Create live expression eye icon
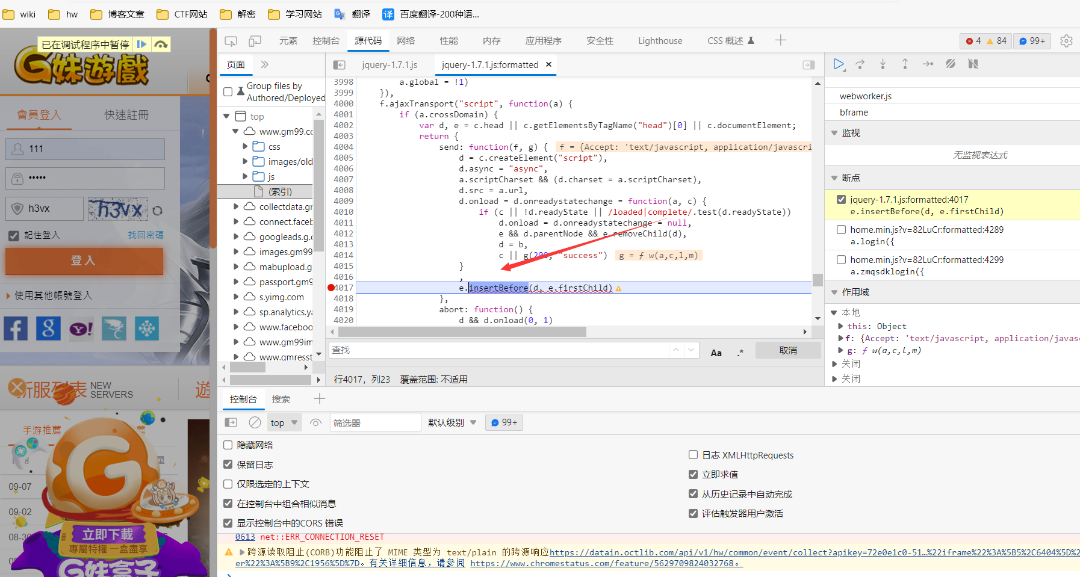This screenshot has width=1080, height=577. (315, 422)
